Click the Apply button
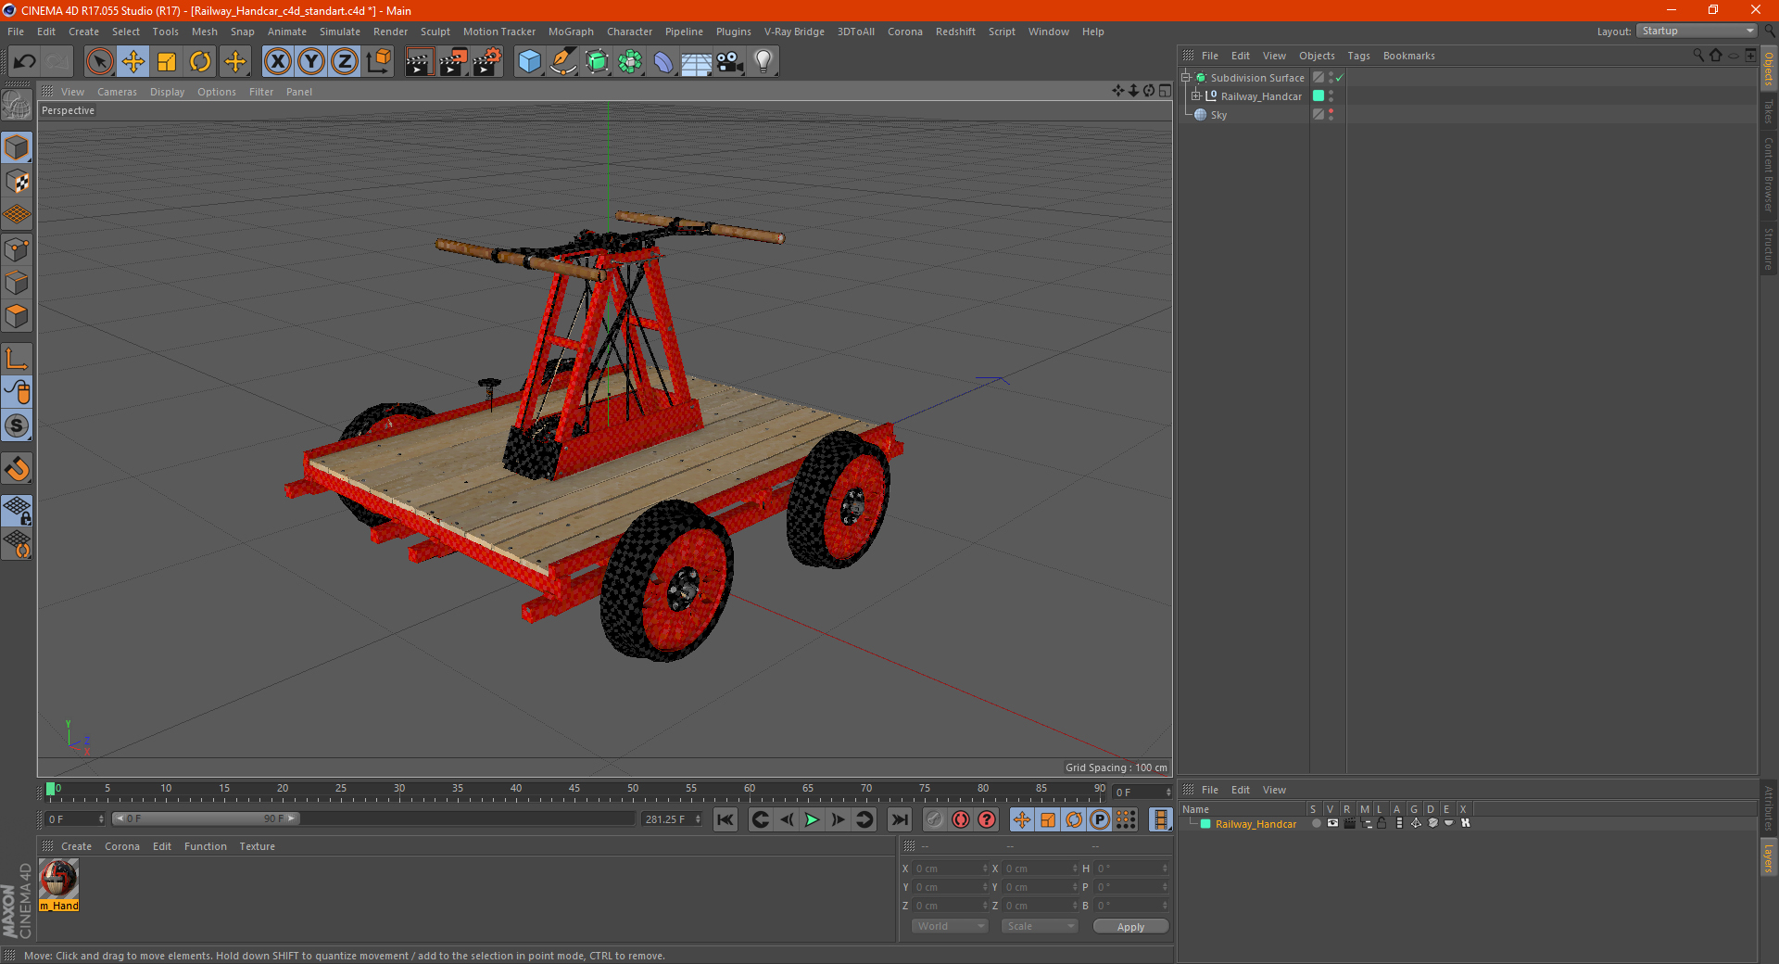The height and width of the screenshot is (964, 1779). 1130,927
